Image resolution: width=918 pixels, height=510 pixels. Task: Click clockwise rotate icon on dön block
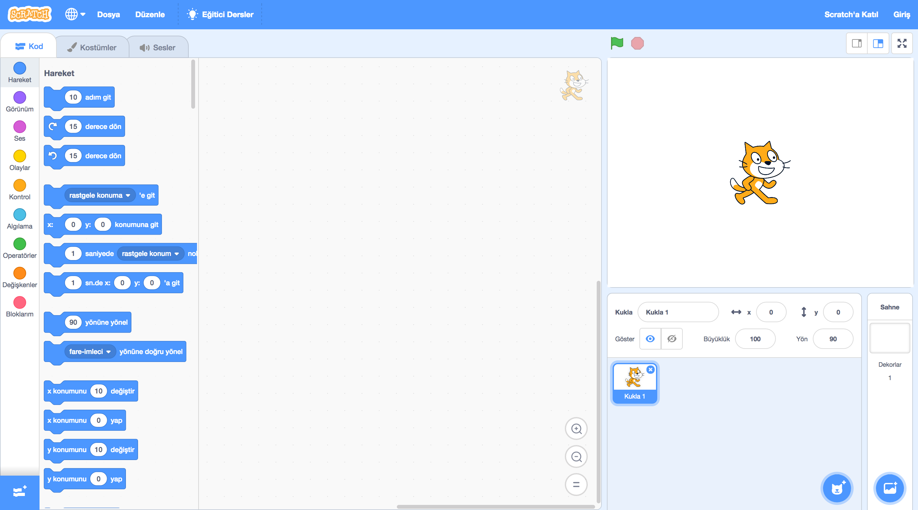tap(53, 126)
